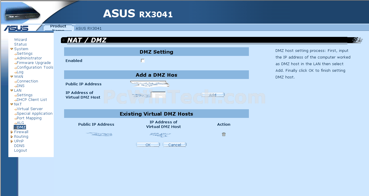Collapse the LAN menu using its triangle
Viewport: 369px width, 196px height.
tap(12, 91)
